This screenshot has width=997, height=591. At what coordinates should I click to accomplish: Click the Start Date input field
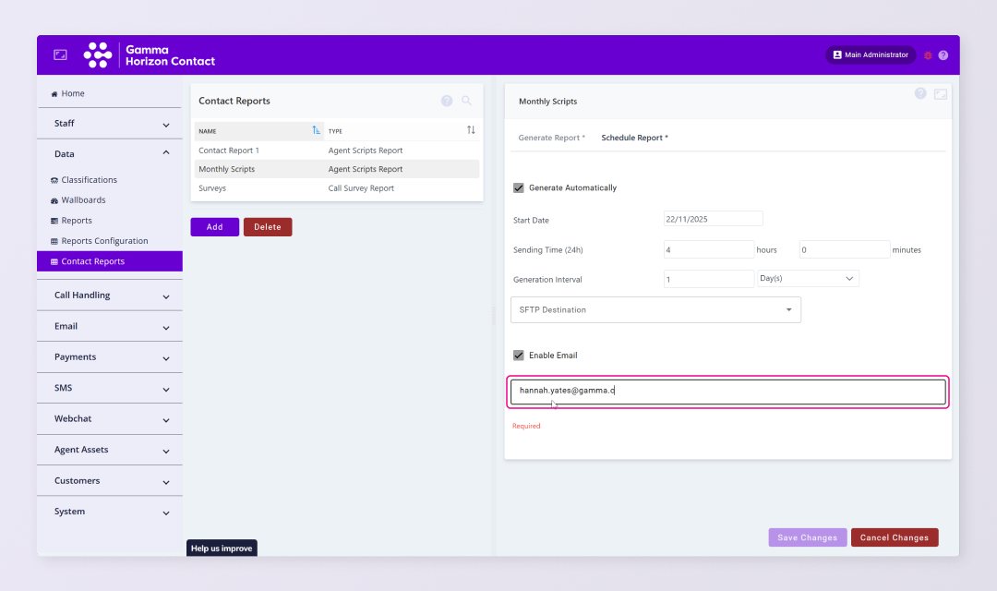pos(713,219)
